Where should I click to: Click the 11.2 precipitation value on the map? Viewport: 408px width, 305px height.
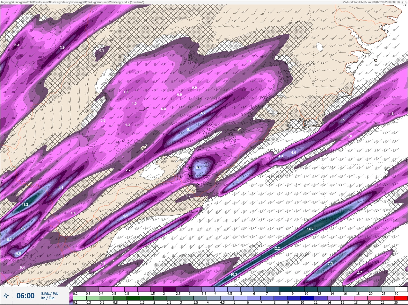pyautogui.click(x=25, y=204)
